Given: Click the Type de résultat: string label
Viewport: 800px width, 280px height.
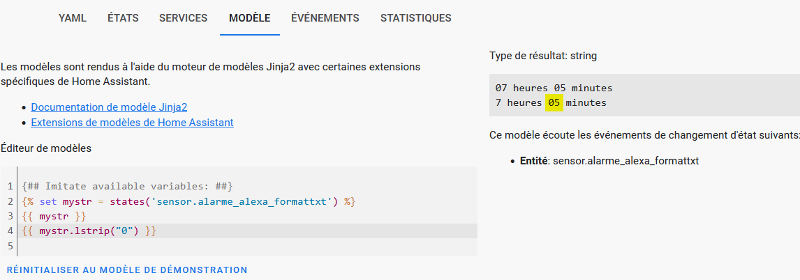Looking at the screenshot, I should click(x=543, y=56).
